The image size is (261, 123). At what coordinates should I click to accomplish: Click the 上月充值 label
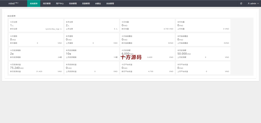tap(181, 29)
